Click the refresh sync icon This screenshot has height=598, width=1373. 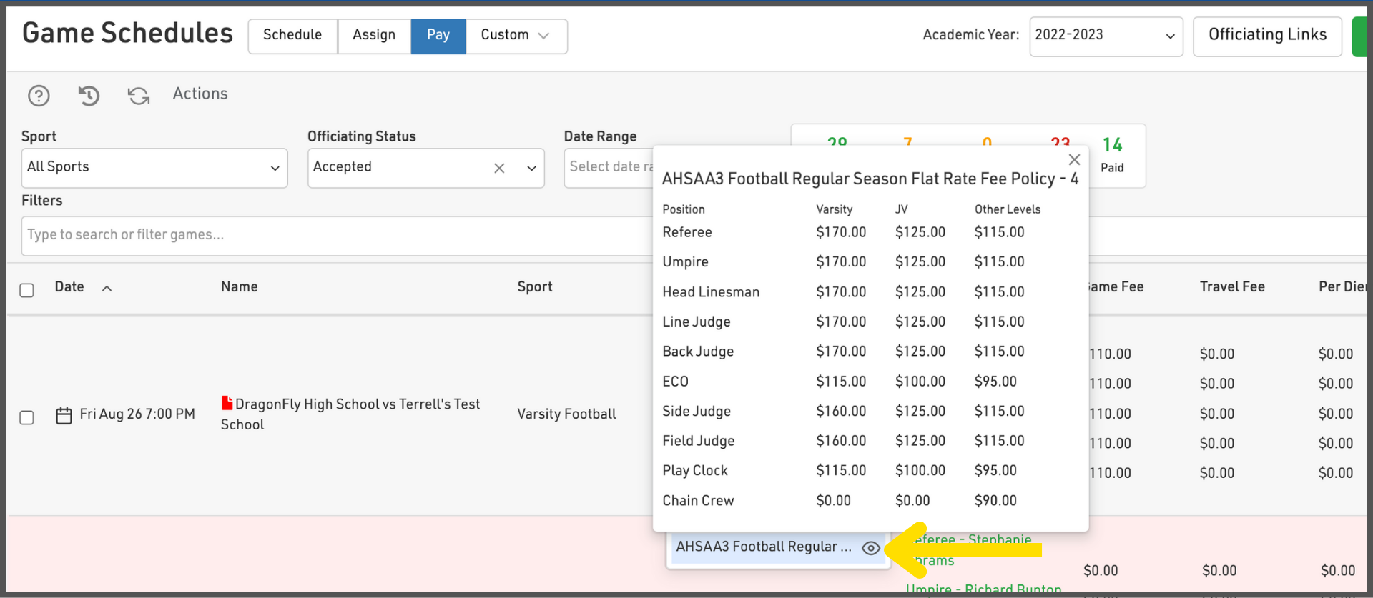139,95
